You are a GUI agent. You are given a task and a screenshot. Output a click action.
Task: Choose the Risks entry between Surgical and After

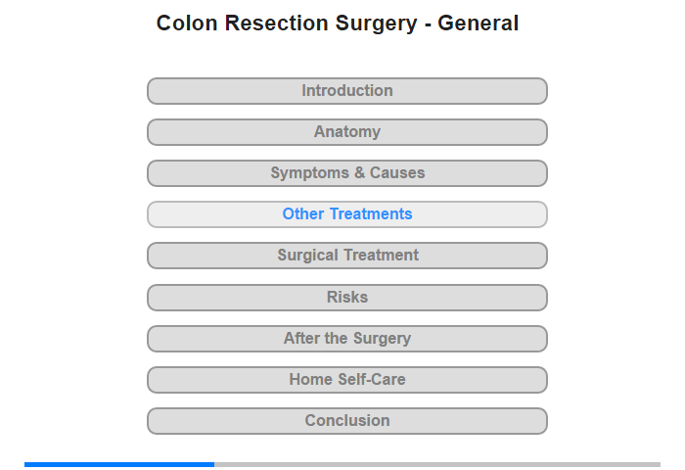click(346, 298)
